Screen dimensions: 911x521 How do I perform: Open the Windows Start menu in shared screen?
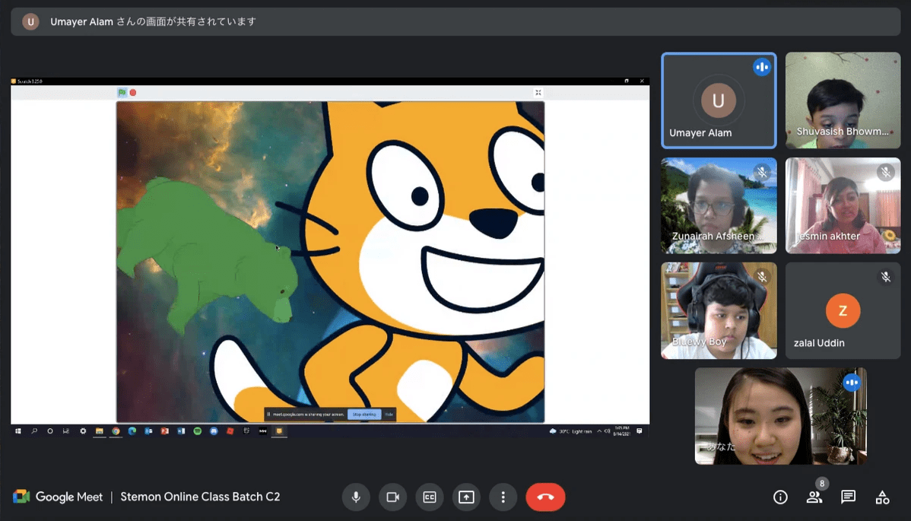[x=18, y=431]
